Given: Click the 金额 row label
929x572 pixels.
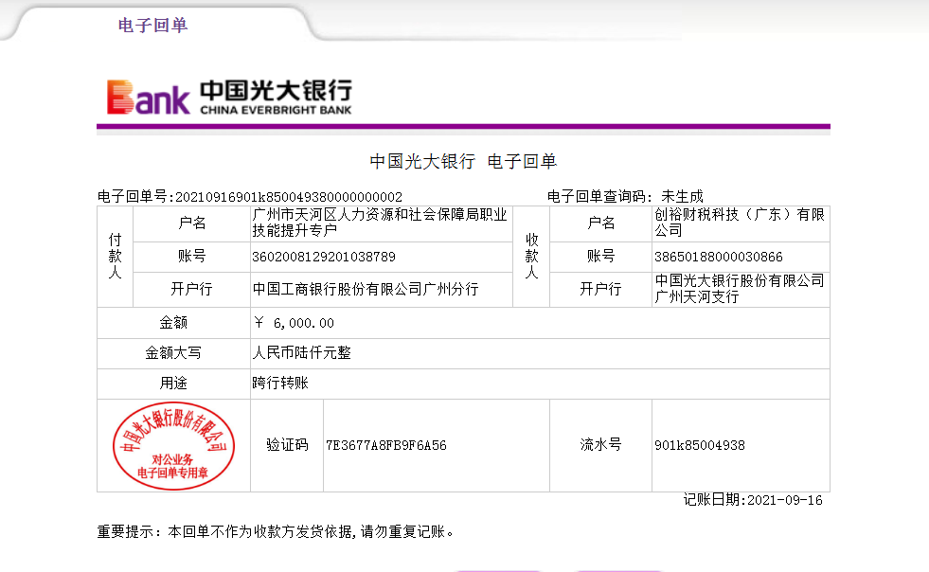Looking at the screenshot, I should (173, 322).
